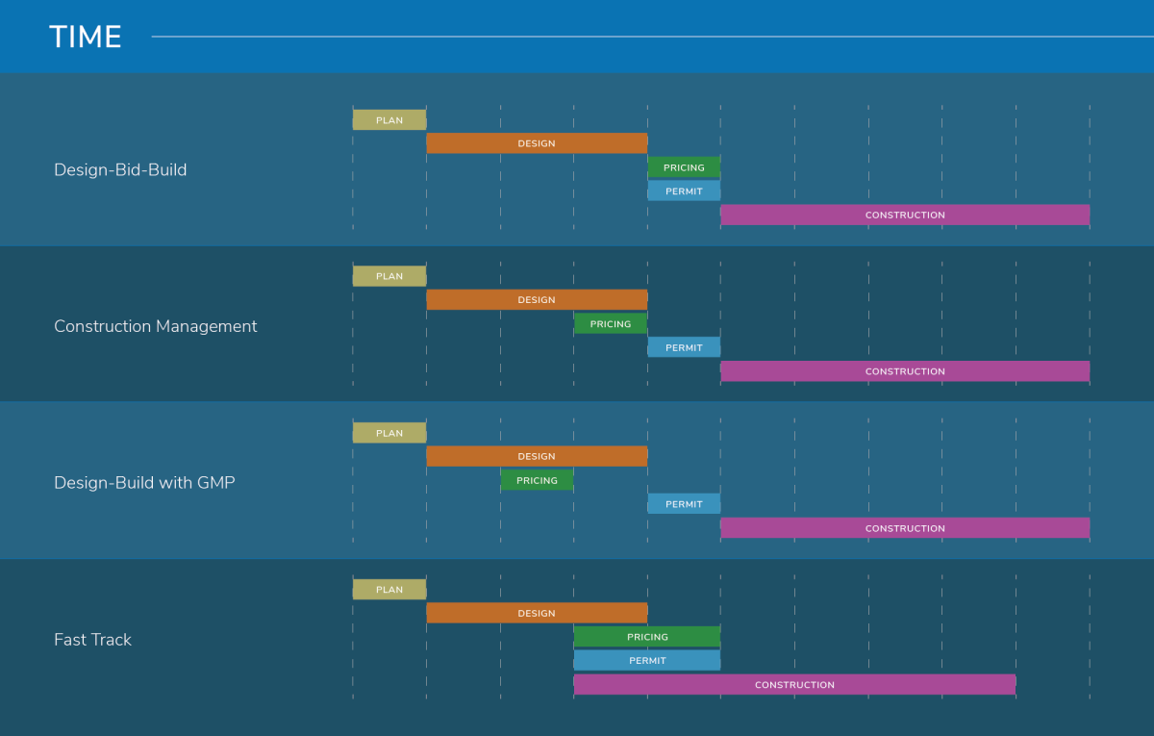This screenshot has width=1154, height=736.
Task: Select the Fast Track row label
Action: [x=92, y=640]
